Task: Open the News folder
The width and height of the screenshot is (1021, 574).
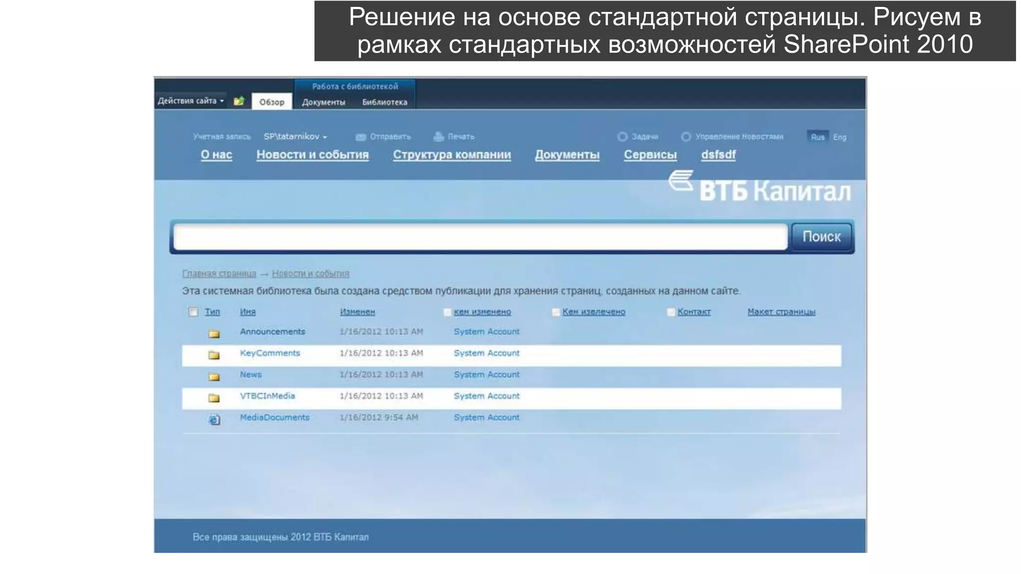Action: click(x=251, y=374)
